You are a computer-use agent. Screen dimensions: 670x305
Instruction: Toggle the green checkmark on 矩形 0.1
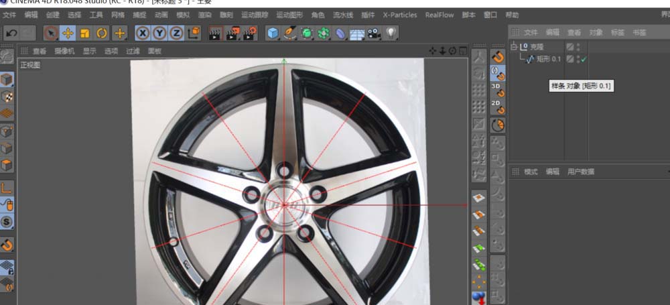584,60
